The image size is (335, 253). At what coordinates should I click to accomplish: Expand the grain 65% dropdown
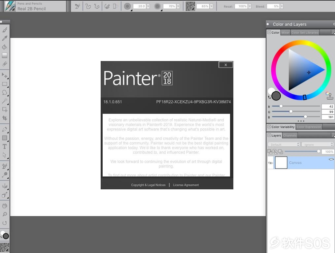click(211, 6)
